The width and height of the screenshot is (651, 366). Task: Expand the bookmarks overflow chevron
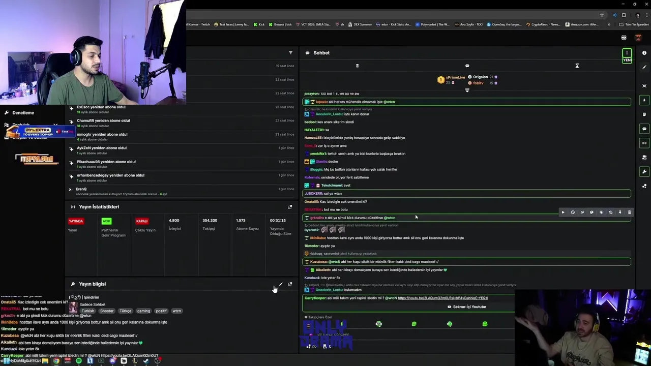point(609,24)
